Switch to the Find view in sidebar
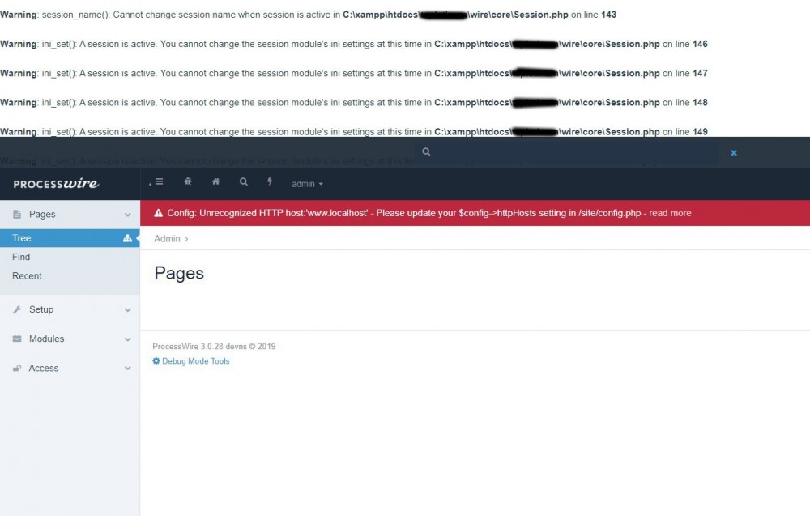 coord(20,257)
